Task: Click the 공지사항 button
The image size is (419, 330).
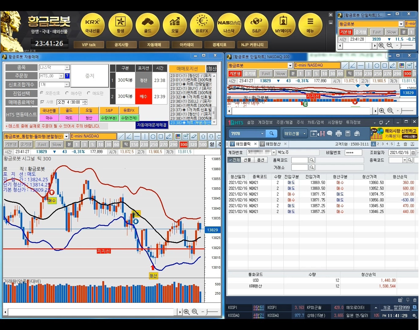Action: [122, 45]
